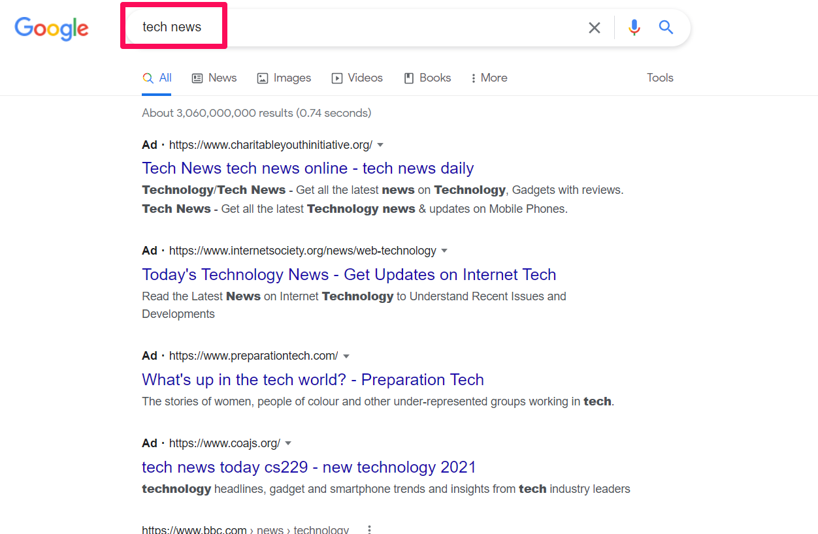818x534 pixels.
Task: Click the bbc.com news technology breadcrumb
Action: click(245, 529)
